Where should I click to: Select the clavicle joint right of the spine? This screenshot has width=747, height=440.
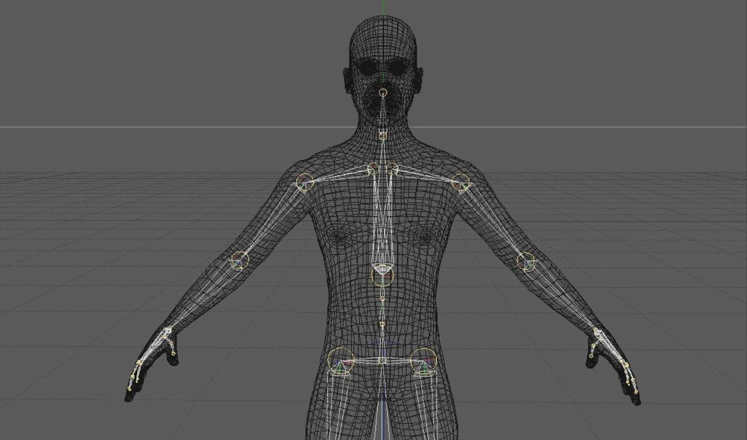pos(392,168)
